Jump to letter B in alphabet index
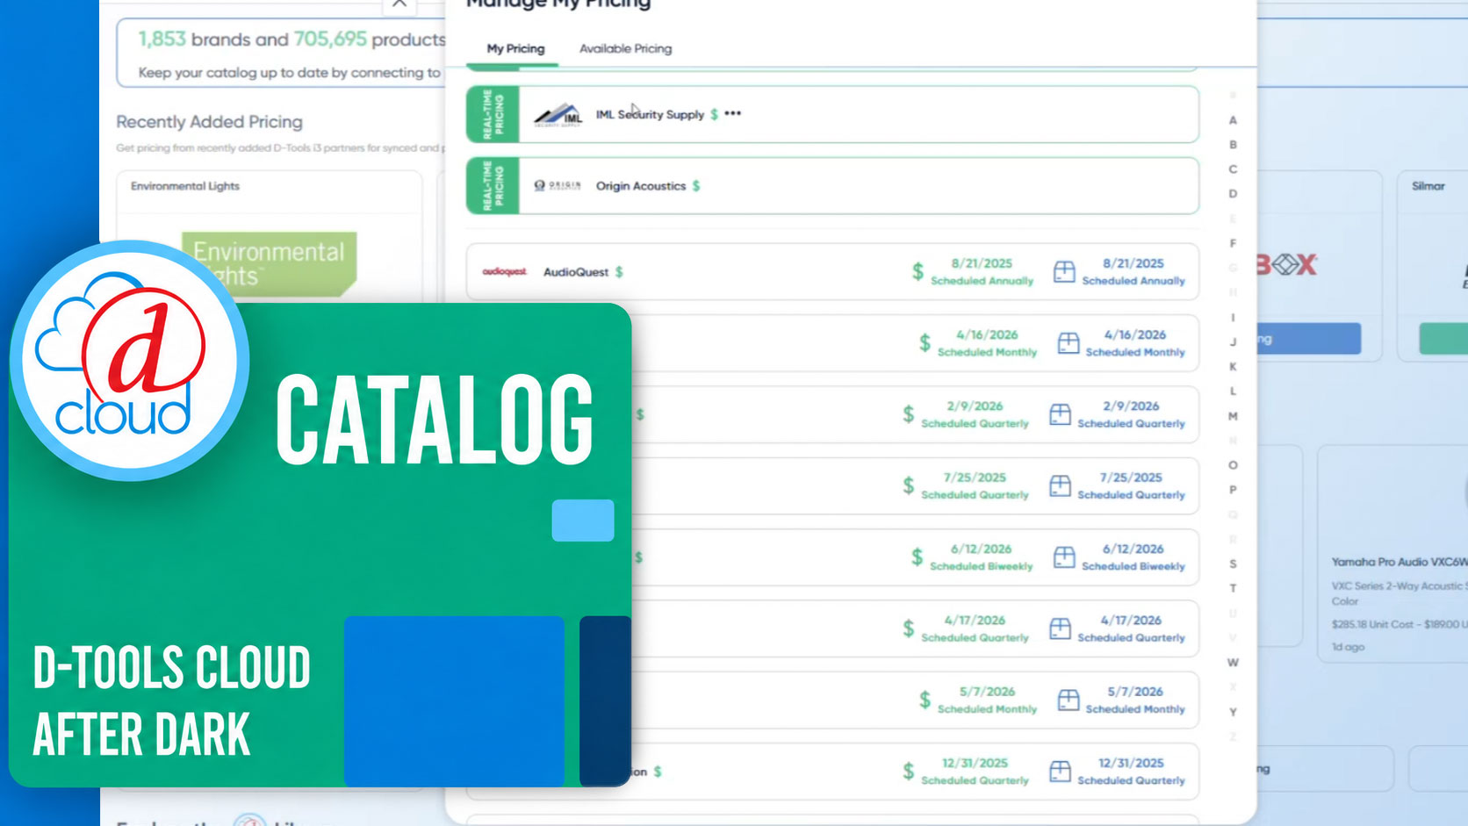Image resolution: width=1468 pixels, height=826 pixels. (1233, 145)
